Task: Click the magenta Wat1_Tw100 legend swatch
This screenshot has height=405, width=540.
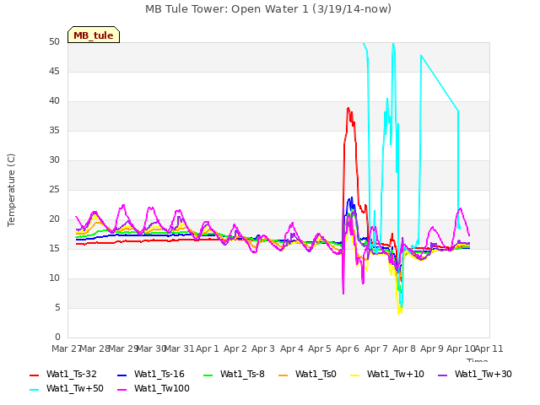Action: click(121, 390)
